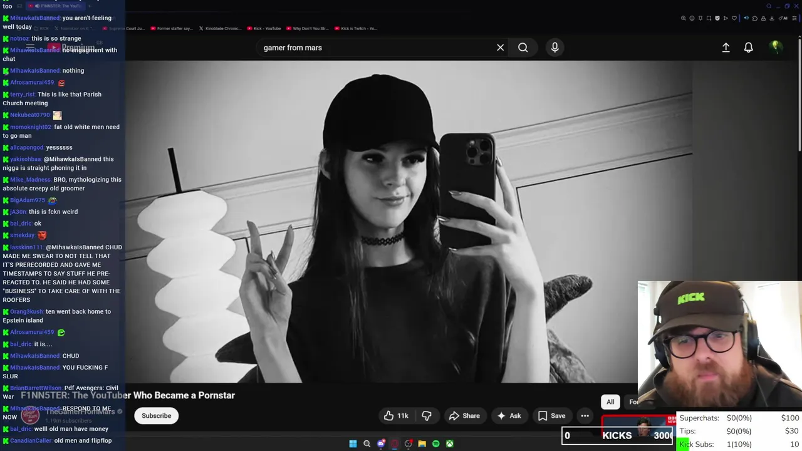Click the KICKS goal progress bar overlay
Viewport: 802px width, 451px height.
pos(617,436)
